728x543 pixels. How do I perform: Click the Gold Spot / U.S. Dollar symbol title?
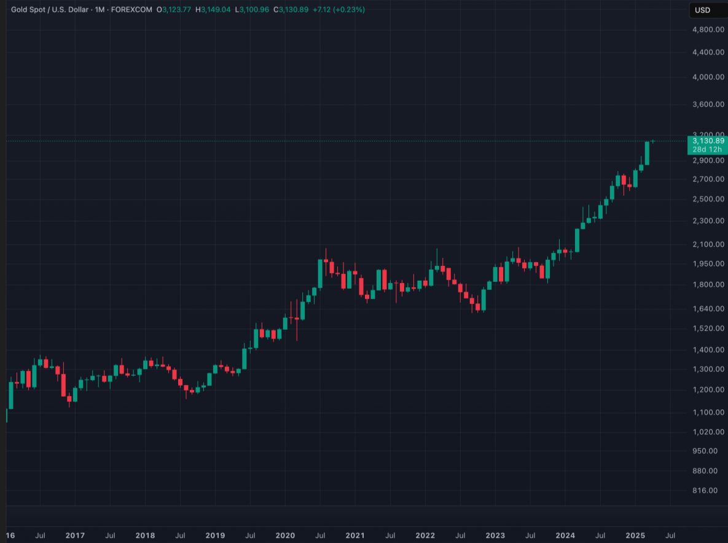click(x=51, y=10)
